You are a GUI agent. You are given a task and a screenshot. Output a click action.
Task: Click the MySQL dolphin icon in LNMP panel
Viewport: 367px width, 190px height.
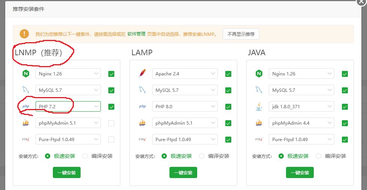tap(26, 90)
